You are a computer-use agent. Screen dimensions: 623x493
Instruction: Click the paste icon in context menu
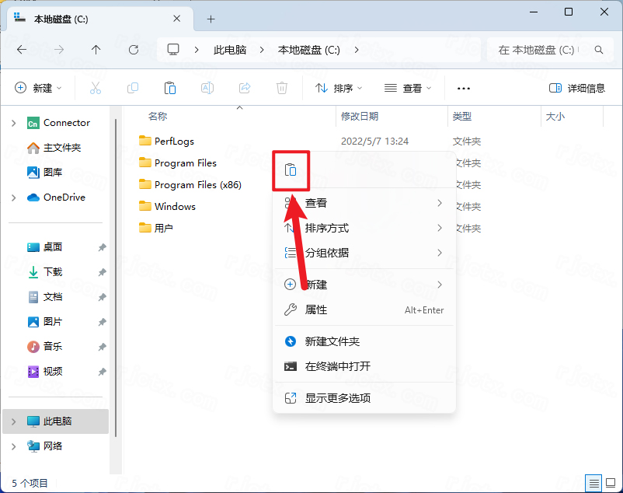coord(291,170)
